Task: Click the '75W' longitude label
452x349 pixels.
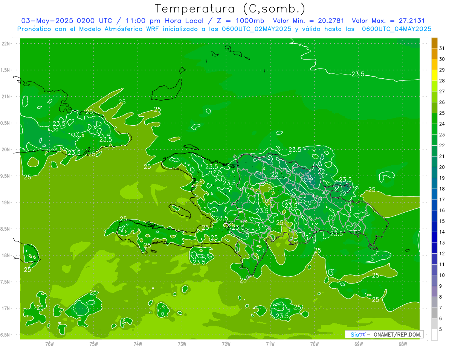Action: (x=93, y=344)
